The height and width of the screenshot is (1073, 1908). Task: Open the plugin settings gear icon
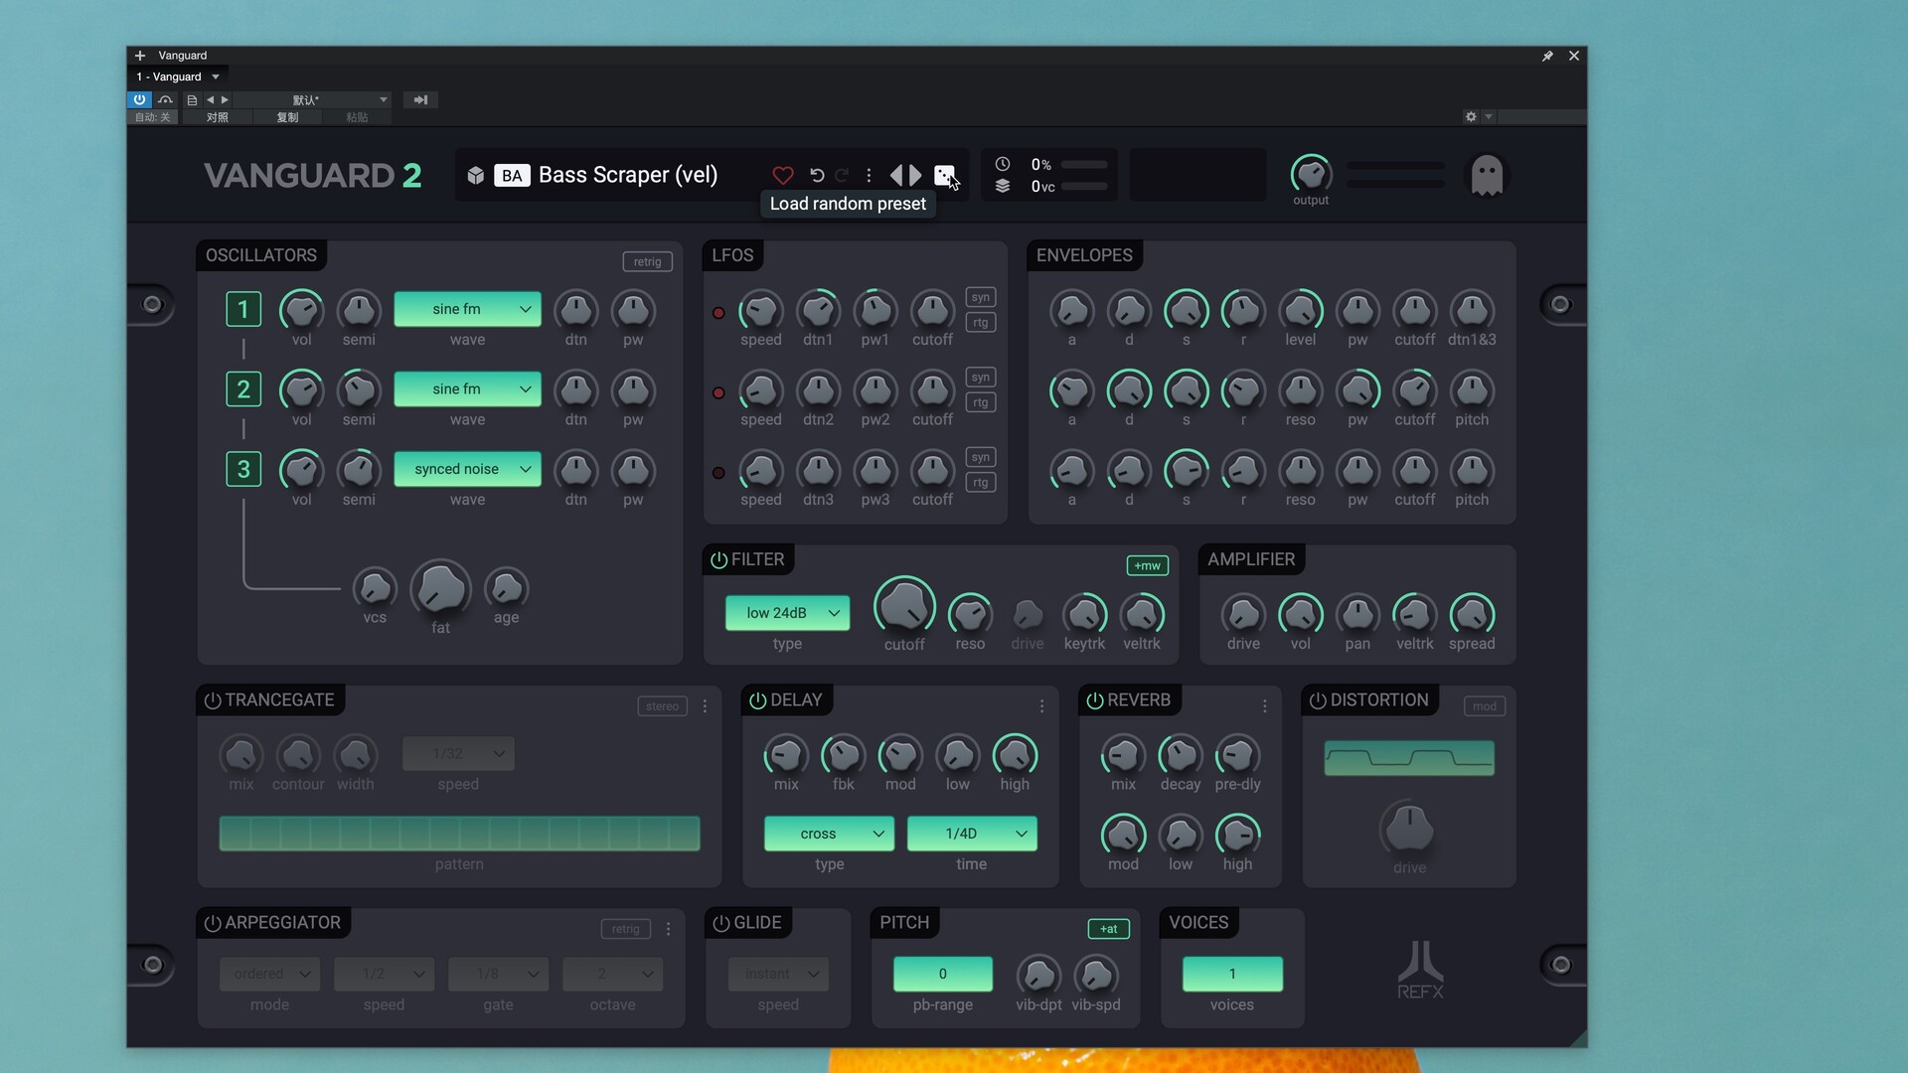coord(1471,116)
